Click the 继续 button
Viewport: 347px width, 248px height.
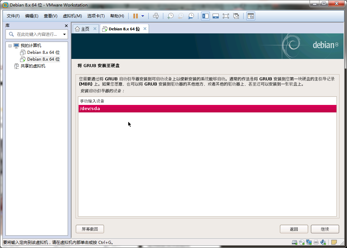tap(325, 229)
